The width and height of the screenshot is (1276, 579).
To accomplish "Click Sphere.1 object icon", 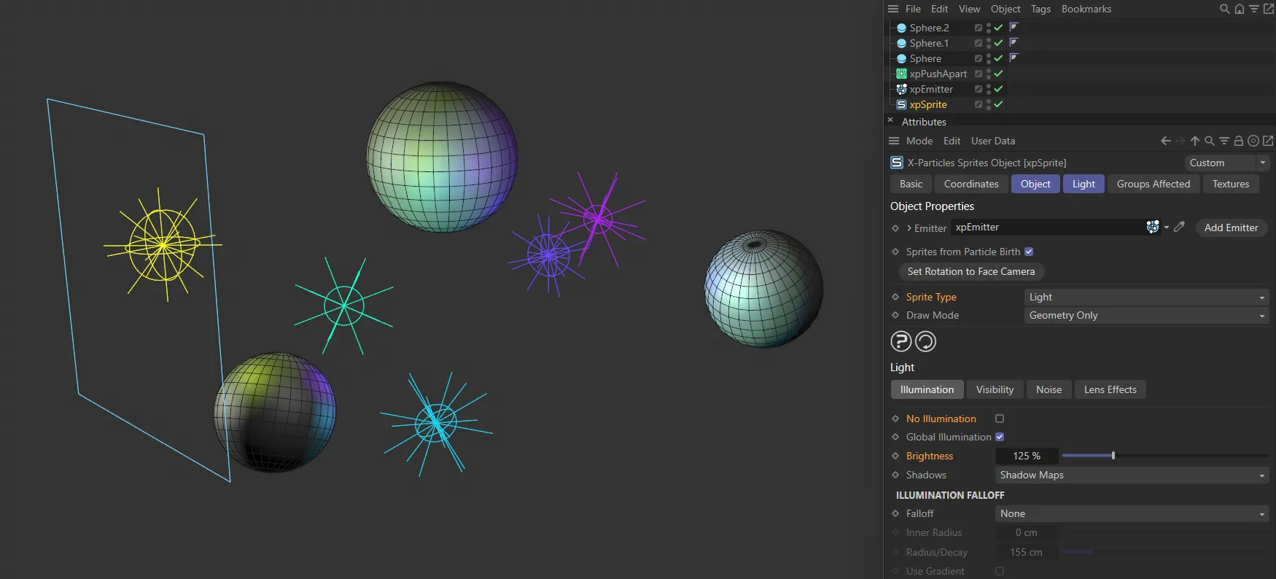I will [901, 43].
